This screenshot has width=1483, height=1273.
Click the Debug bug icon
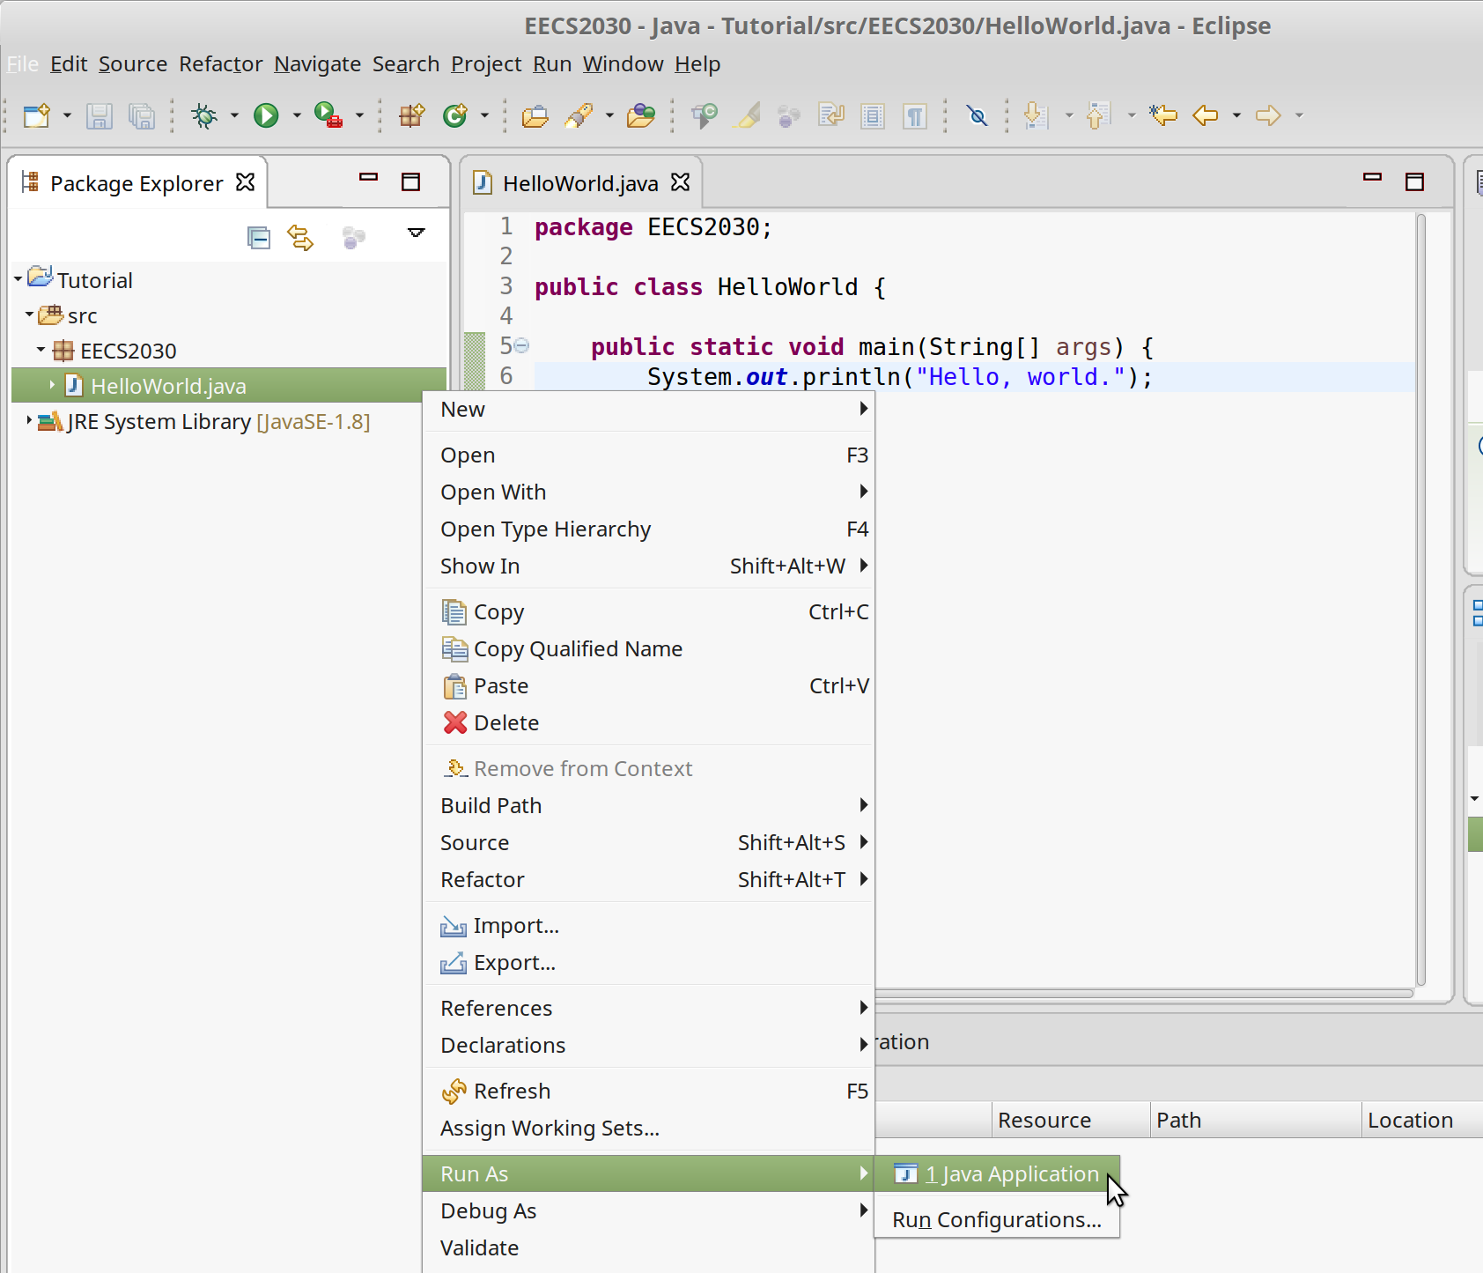point(204,115)
